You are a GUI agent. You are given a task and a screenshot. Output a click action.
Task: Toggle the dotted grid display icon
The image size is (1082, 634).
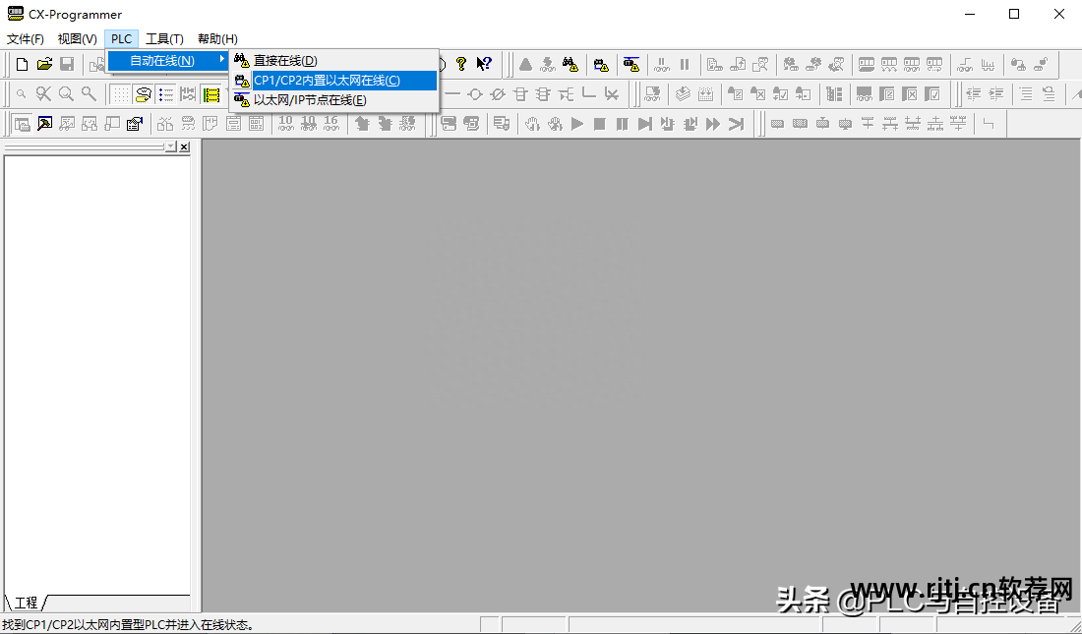click(121, 93)
